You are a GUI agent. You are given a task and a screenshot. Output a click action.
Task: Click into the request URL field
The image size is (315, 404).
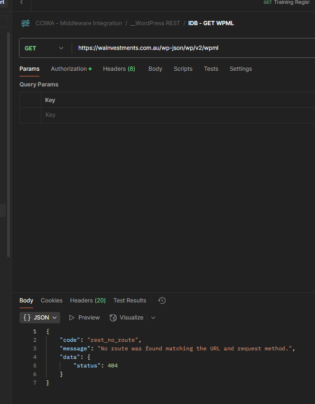tap(190, 48)
